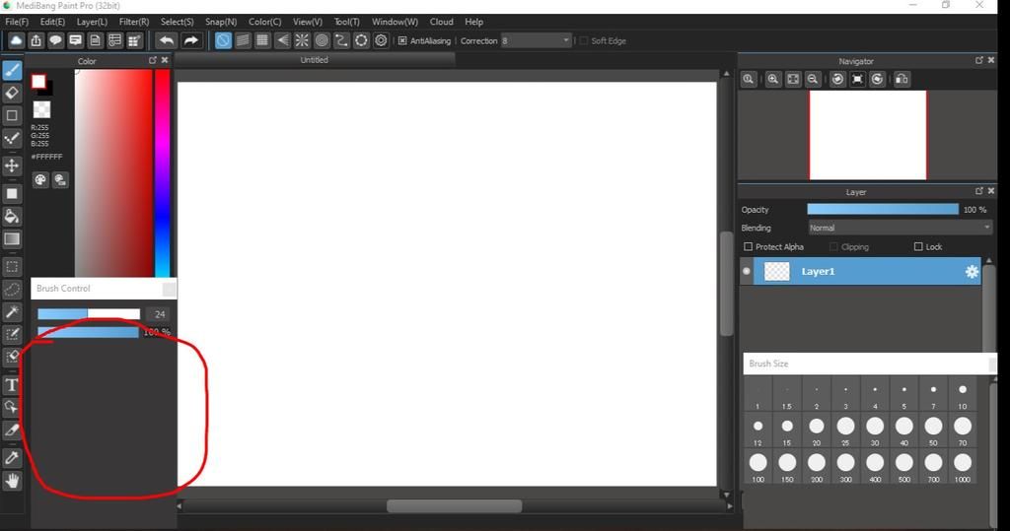
Task: Select brush size 25
Action: point(845,430)
